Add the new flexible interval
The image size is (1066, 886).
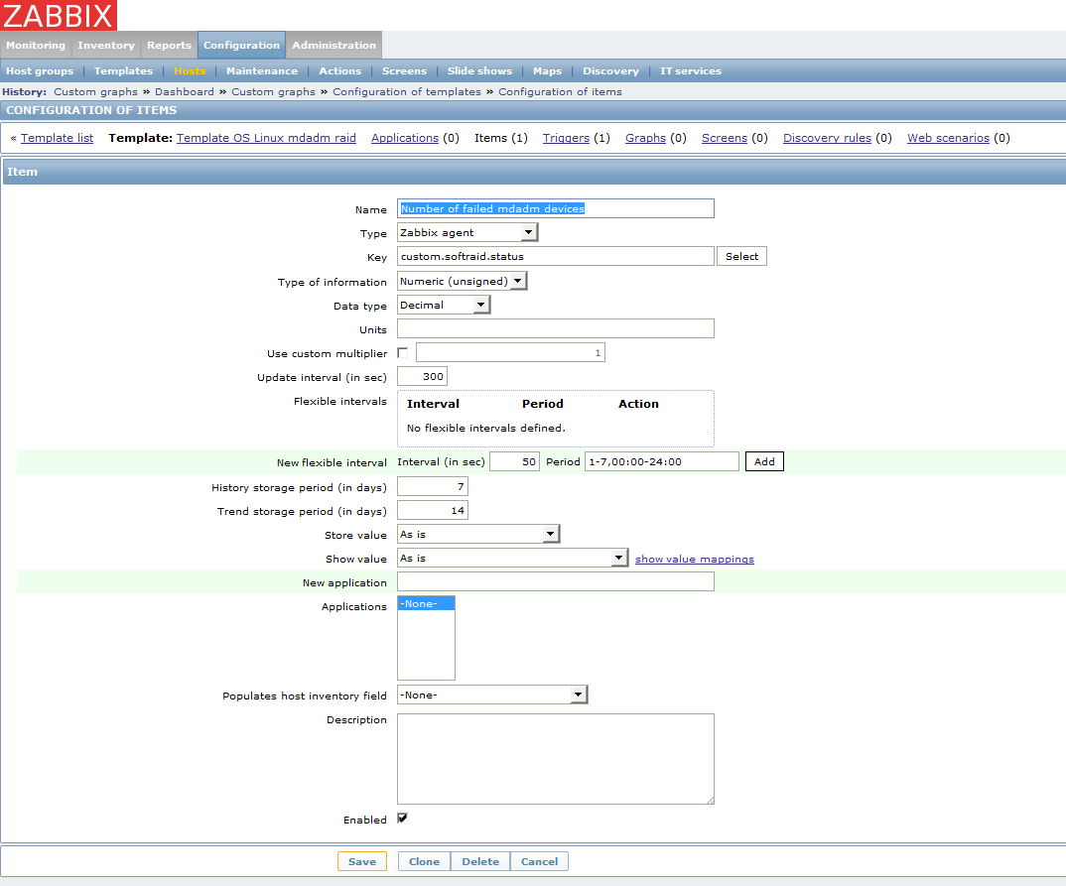(764, 461)
